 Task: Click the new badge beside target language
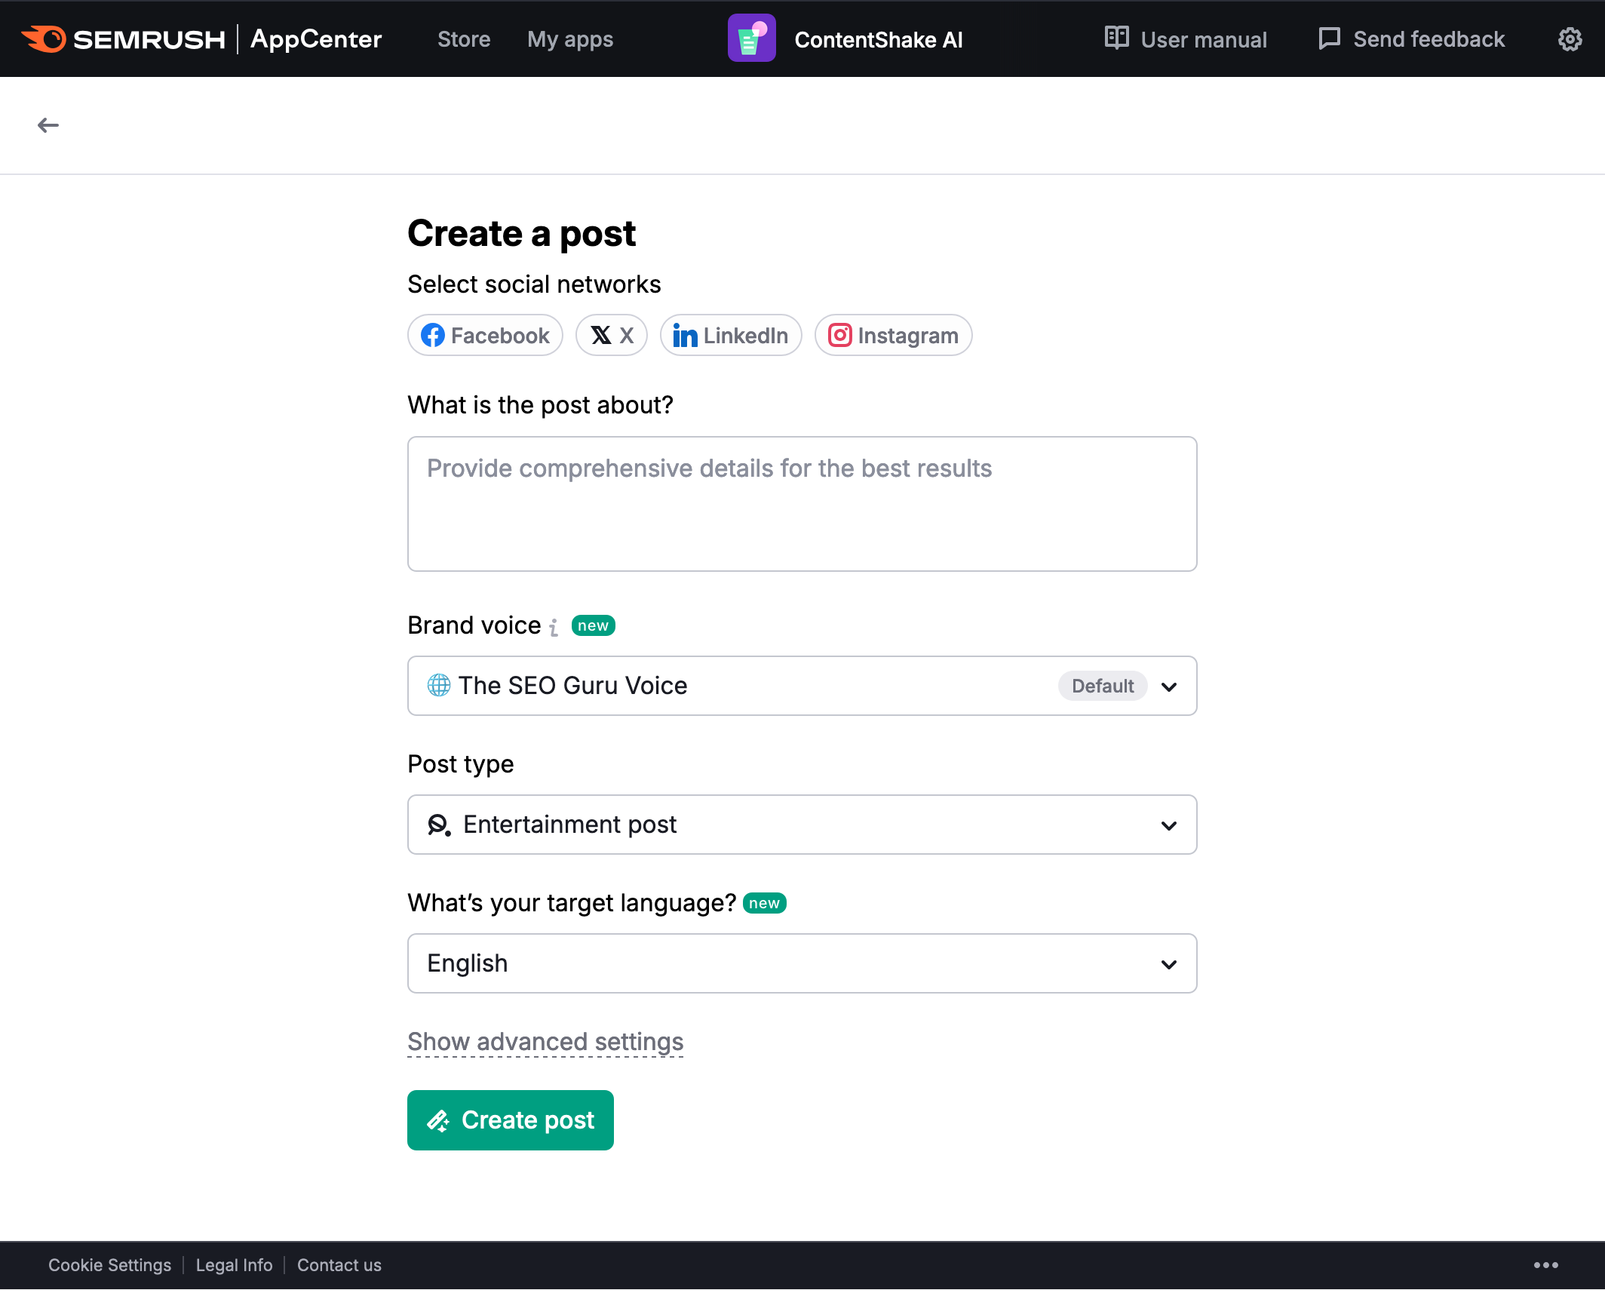tap(764, 904)
